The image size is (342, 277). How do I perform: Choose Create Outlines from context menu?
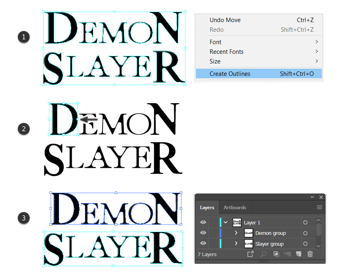pyautogui.click(x=259, y=73)
